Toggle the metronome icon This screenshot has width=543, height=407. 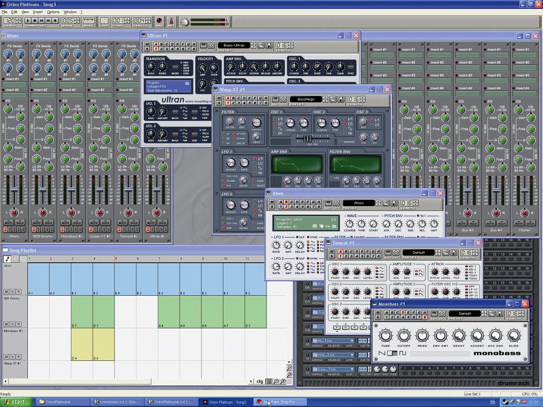click(171, 21)
